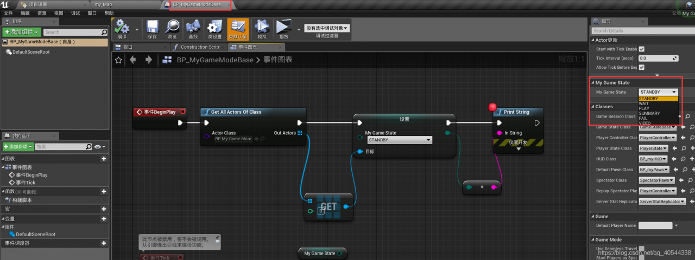The image size is (695, 260).
Task: Select BP_MyGameModeBase (自身) component row
Action: coord(54,42)
